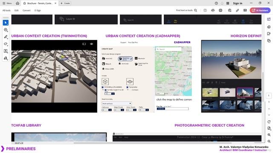Click the heading URBAN CONTEXT CREATION (CADMAPPER)

click(143, 36)
